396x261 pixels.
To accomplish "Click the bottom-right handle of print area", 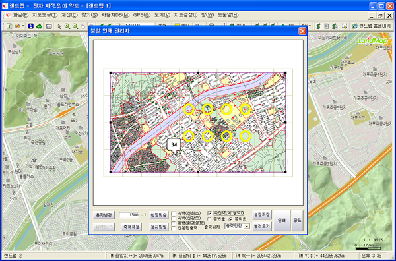I will 285,172.
